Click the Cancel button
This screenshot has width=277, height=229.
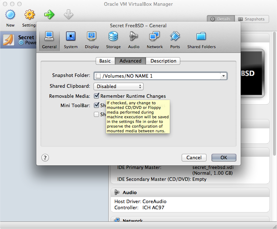194,157
